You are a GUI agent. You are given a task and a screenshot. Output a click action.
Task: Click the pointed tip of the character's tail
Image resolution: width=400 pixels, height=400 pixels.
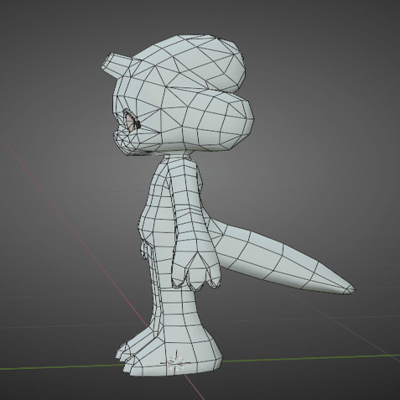click(x=349, y=289)
